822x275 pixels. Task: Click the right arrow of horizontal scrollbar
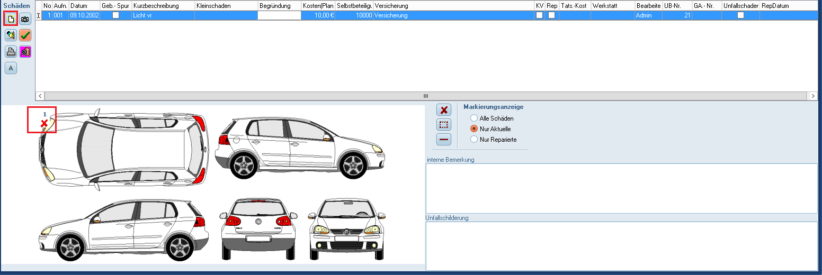click(813, 96)
